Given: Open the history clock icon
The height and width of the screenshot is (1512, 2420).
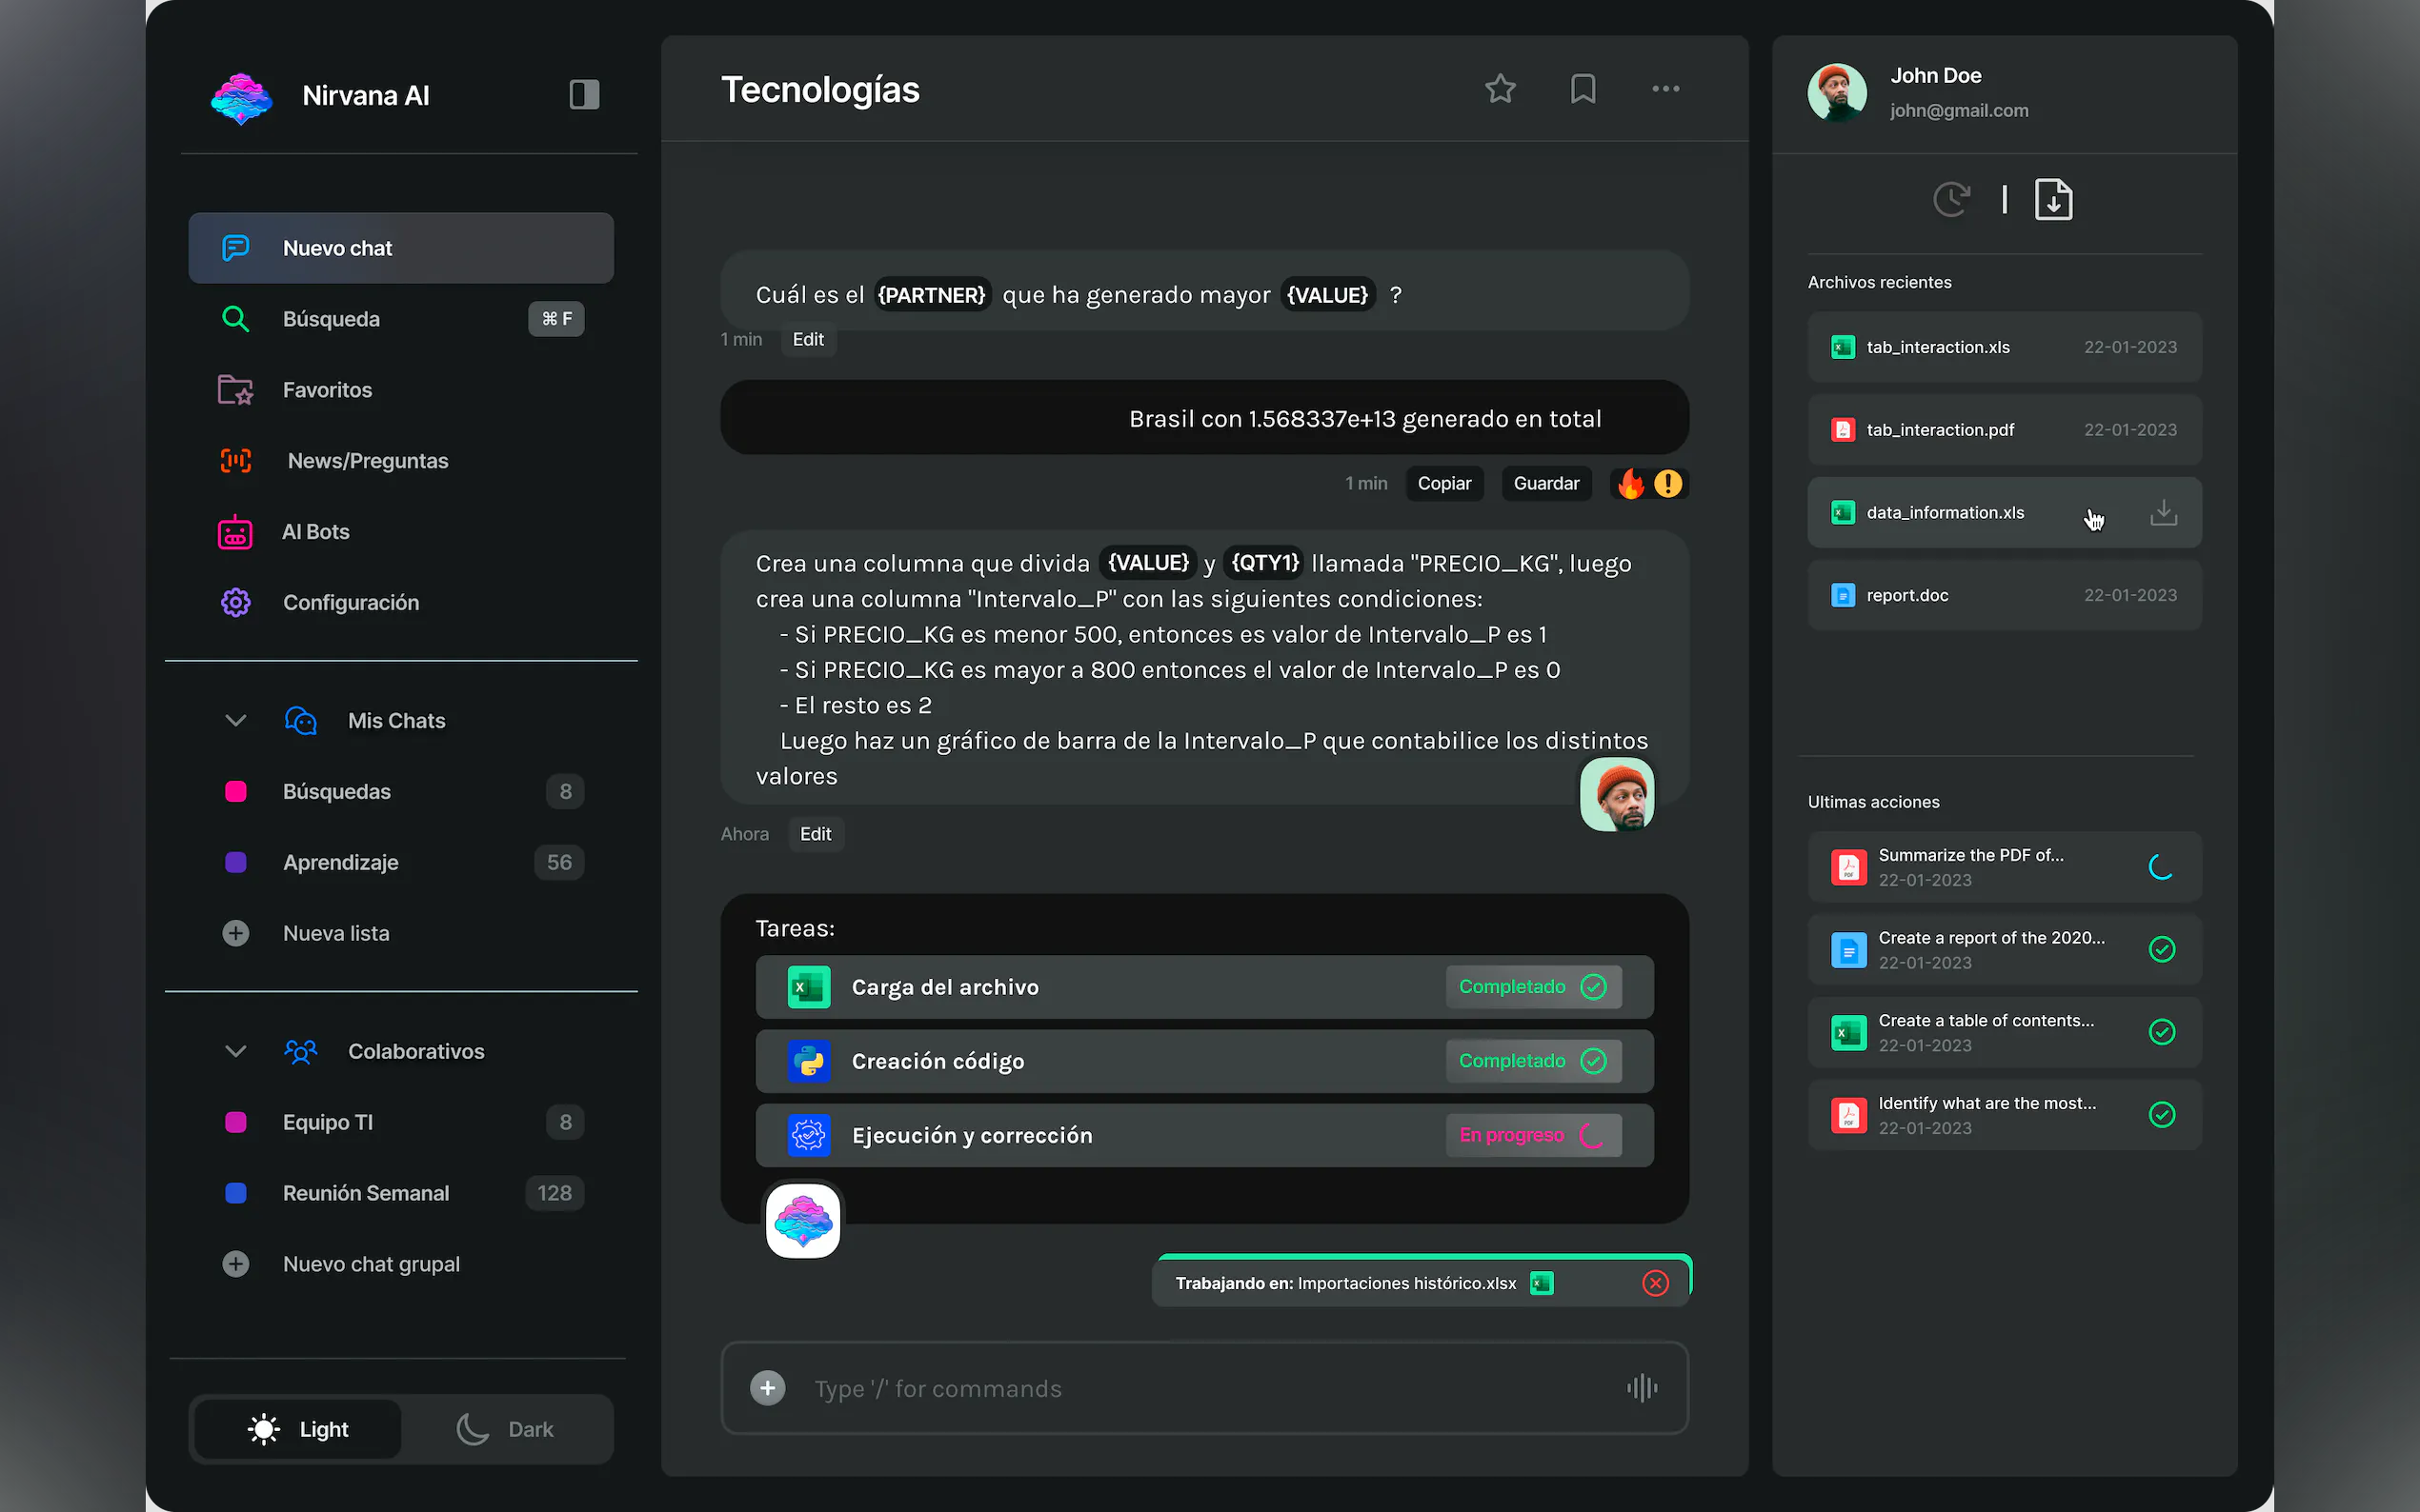Looking at the screenshot, I should [x=1951, y=200].
